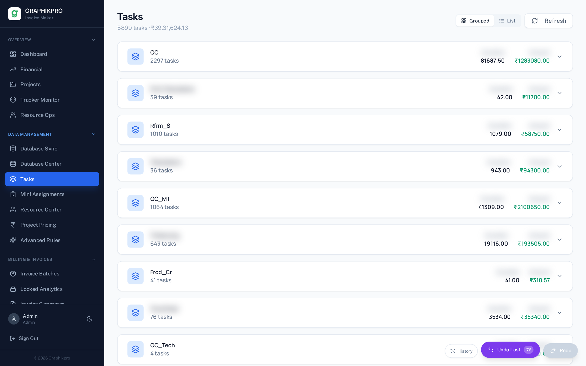The width and height of the screenshot is (586, 366).
Task: Expand the 39 tasks group chevron
Action: tap(559, 93)
